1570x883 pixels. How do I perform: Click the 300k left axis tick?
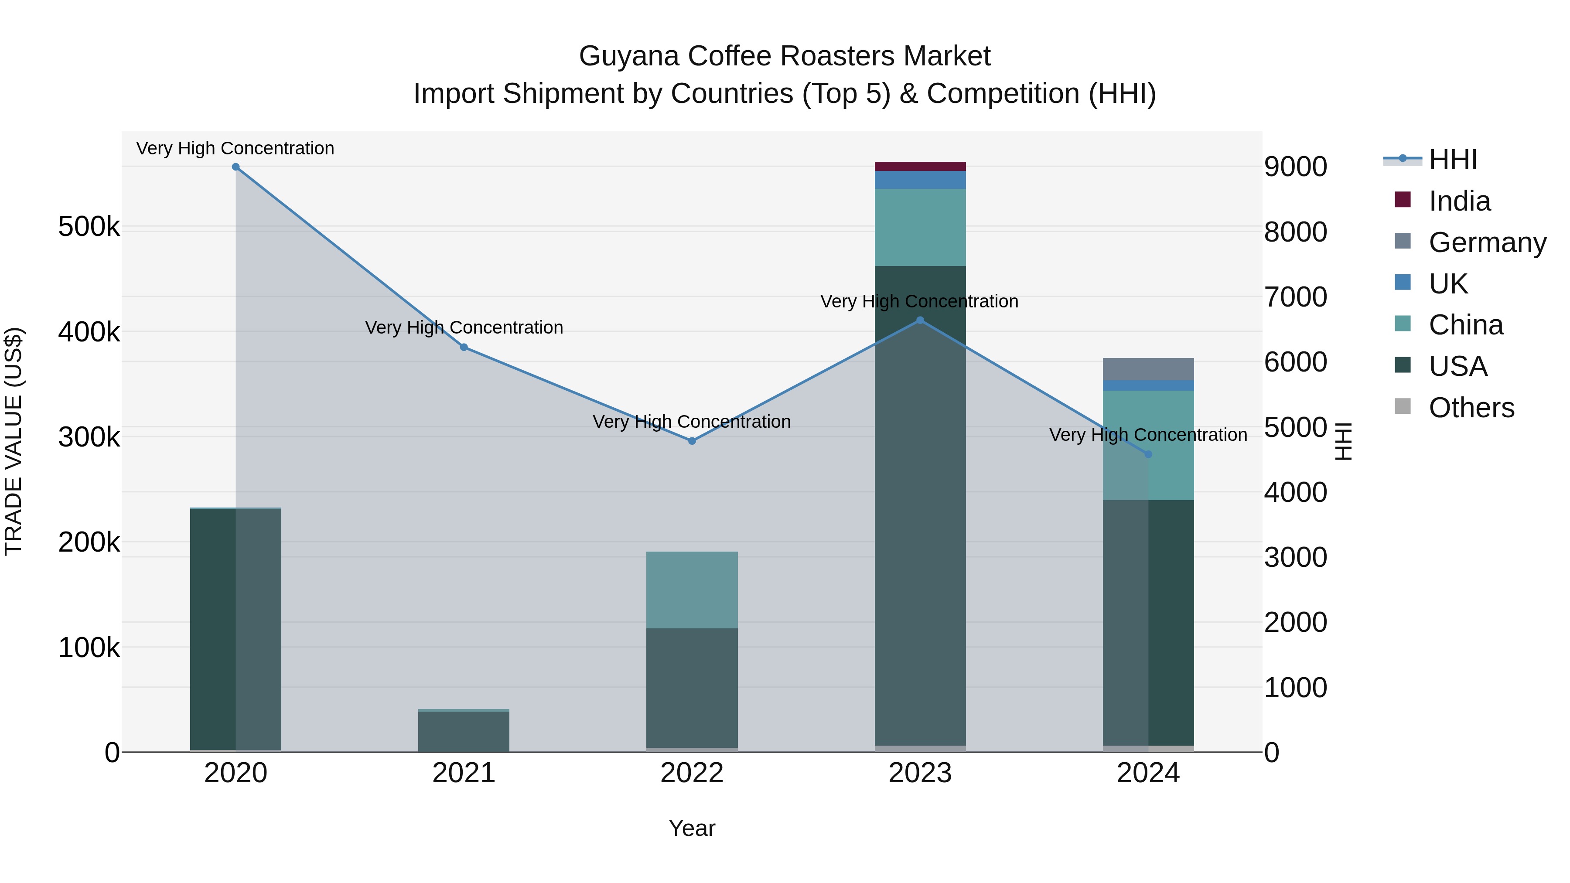[x=89, y=437]
